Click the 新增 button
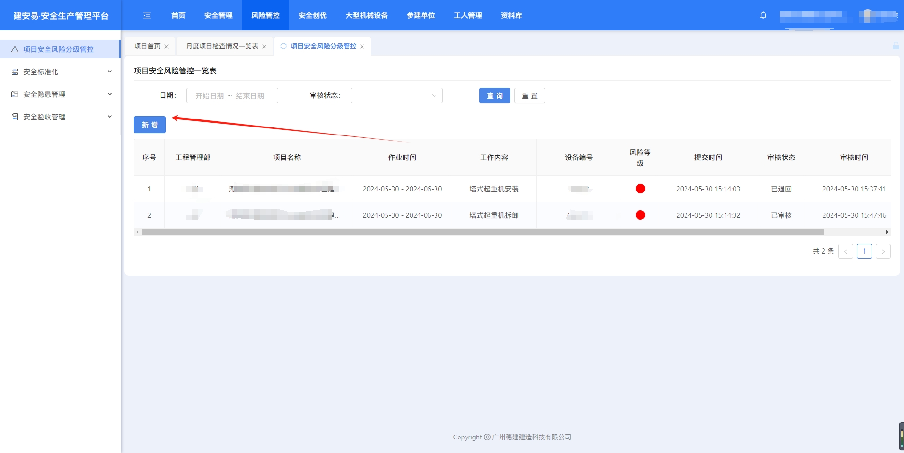Screen dimensions: 904x453 150,125
